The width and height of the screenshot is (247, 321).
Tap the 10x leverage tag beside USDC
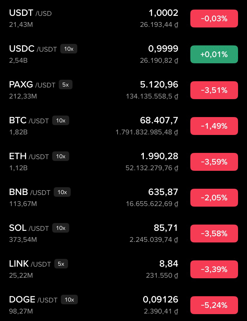coord(69,49)
